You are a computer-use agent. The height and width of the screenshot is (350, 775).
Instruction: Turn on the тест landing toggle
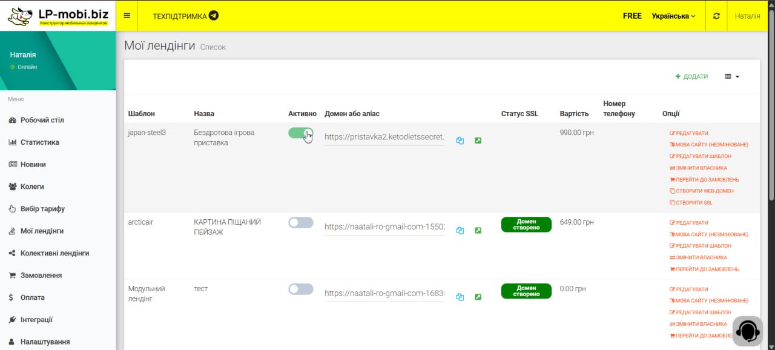tap(301, 289)
